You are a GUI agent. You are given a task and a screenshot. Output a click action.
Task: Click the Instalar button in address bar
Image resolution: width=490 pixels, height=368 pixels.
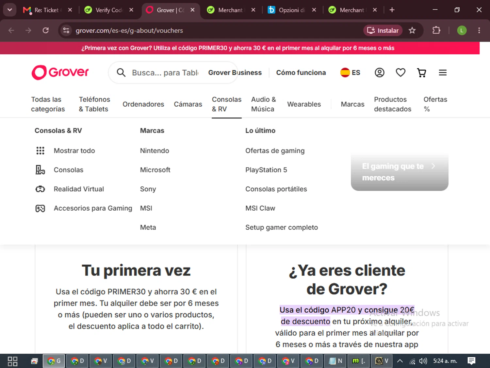[x=383, y=30]
